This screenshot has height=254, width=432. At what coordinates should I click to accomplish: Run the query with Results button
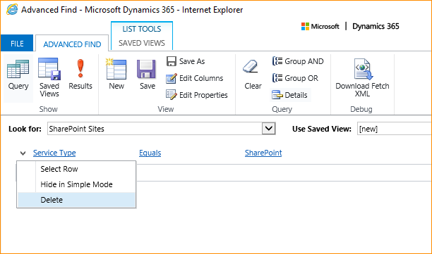(x=80, y=75)
